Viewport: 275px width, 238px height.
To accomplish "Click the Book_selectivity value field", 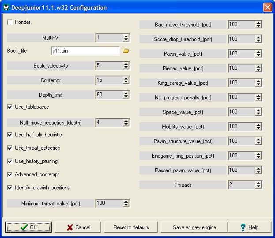I will (109, 66).
